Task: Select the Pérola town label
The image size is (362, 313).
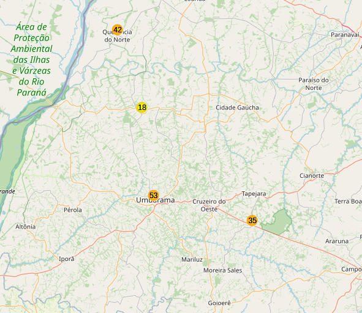Action: tap(73, 210)
